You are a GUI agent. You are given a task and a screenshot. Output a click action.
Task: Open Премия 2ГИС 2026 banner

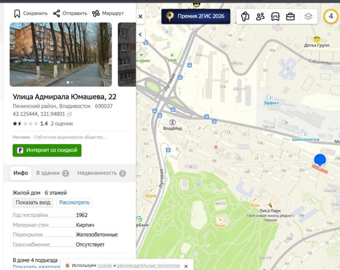[x=195, y=16]
